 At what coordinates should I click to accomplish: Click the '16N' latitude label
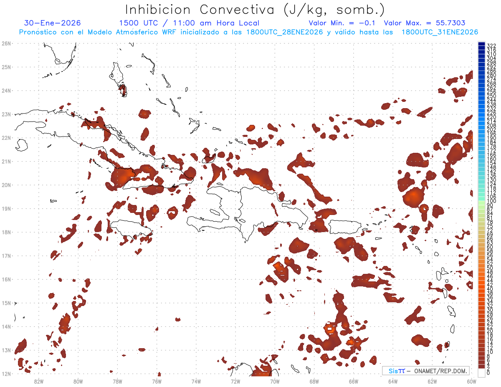coord(6,279)
